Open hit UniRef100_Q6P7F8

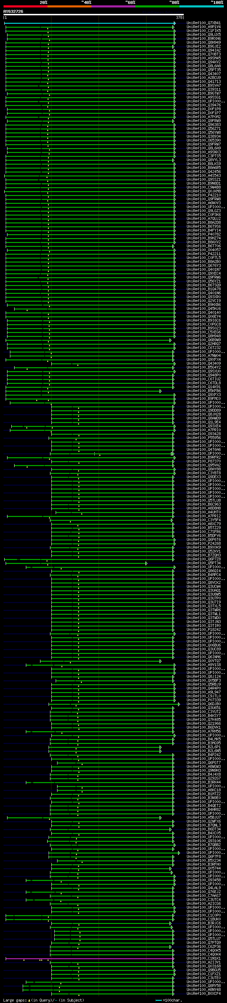click(204, 857)
